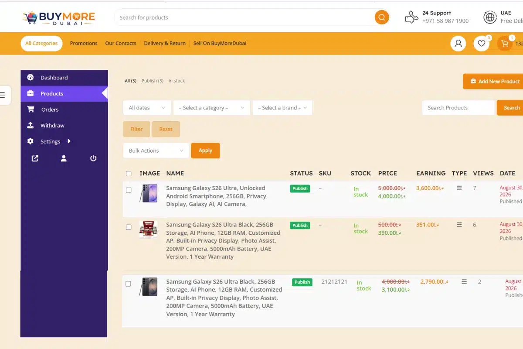Screen dimensions: 523x349
Task: Check the box for Unlocked Android Smartphone product
Action: pos(129,190)
